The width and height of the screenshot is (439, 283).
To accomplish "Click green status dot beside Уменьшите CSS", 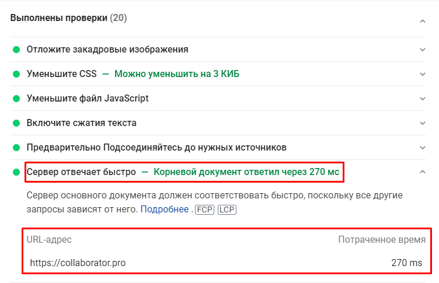I will (x=16, y=74).
